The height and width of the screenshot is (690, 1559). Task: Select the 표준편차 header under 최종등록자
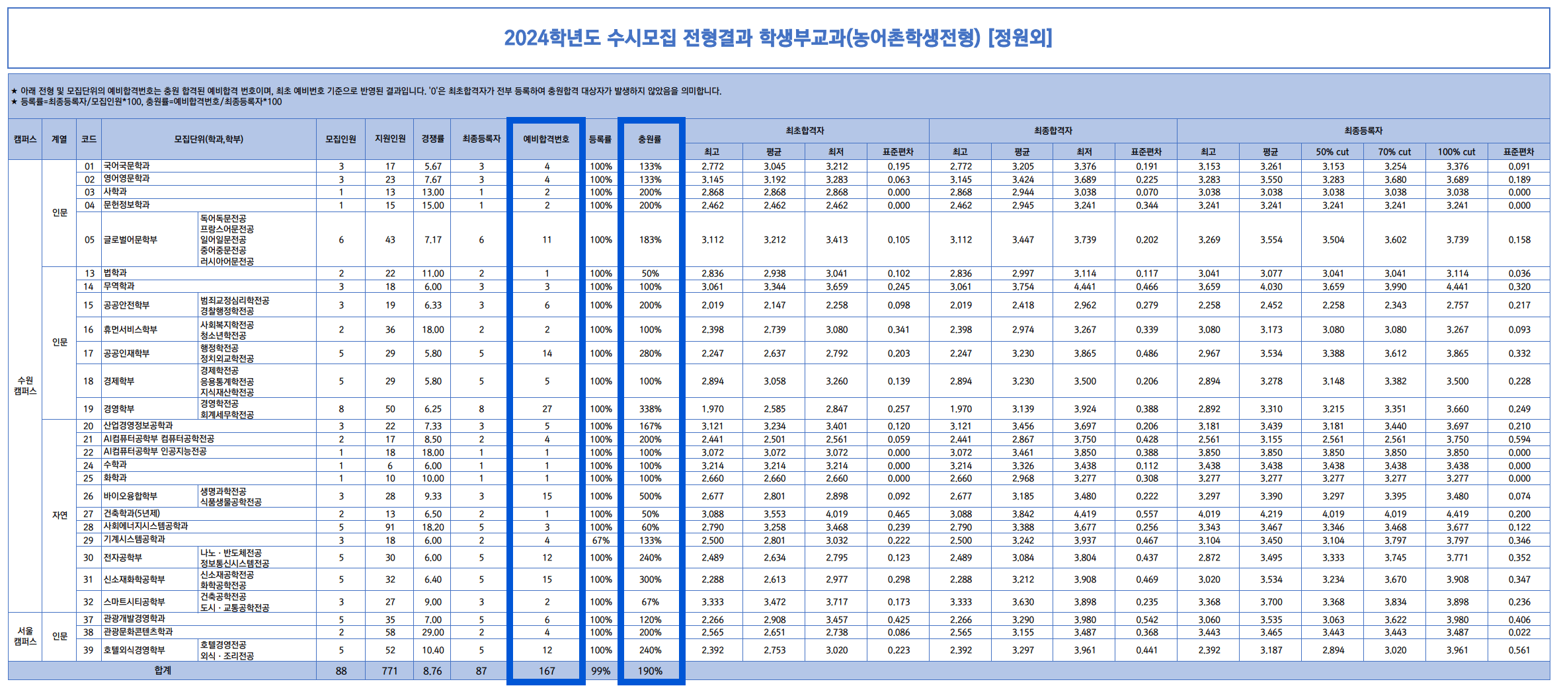1518,151
